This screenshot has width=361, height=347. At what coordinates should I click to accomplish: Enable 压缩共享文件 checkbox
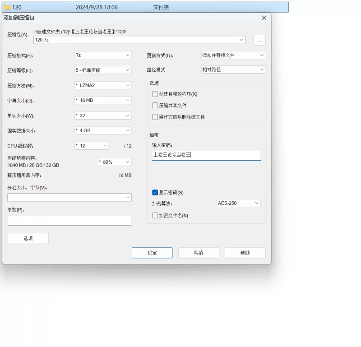pos(155,106)
